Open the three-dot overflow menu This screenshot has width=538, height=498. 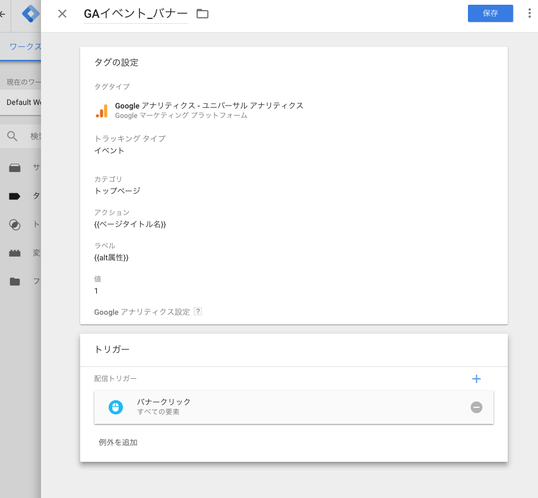click(530, 13)
